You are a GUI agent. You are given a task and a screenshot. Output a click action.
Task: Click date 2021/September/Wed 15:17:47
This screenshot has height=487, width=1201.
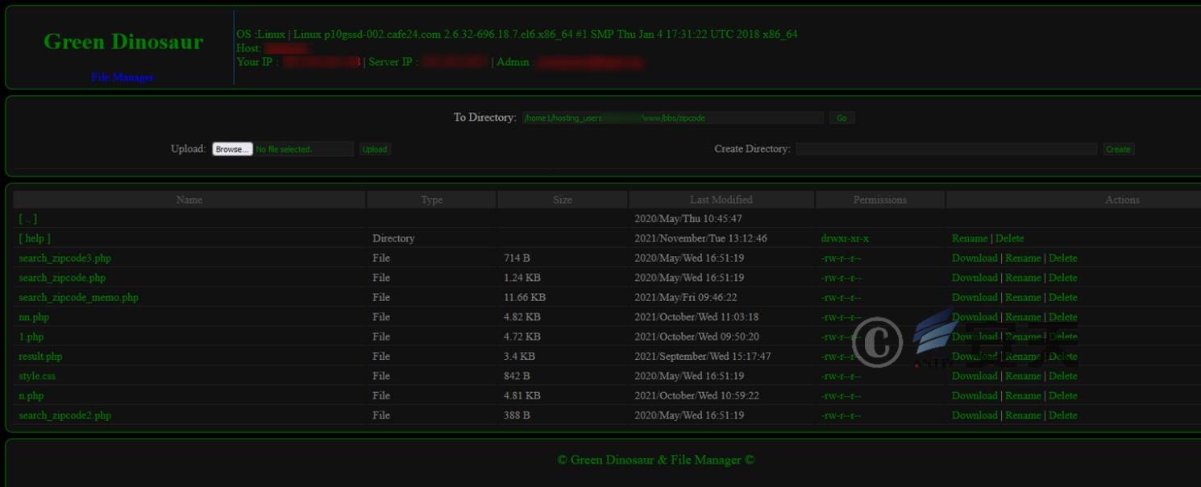pyautogui.click(x=703, y=357)
